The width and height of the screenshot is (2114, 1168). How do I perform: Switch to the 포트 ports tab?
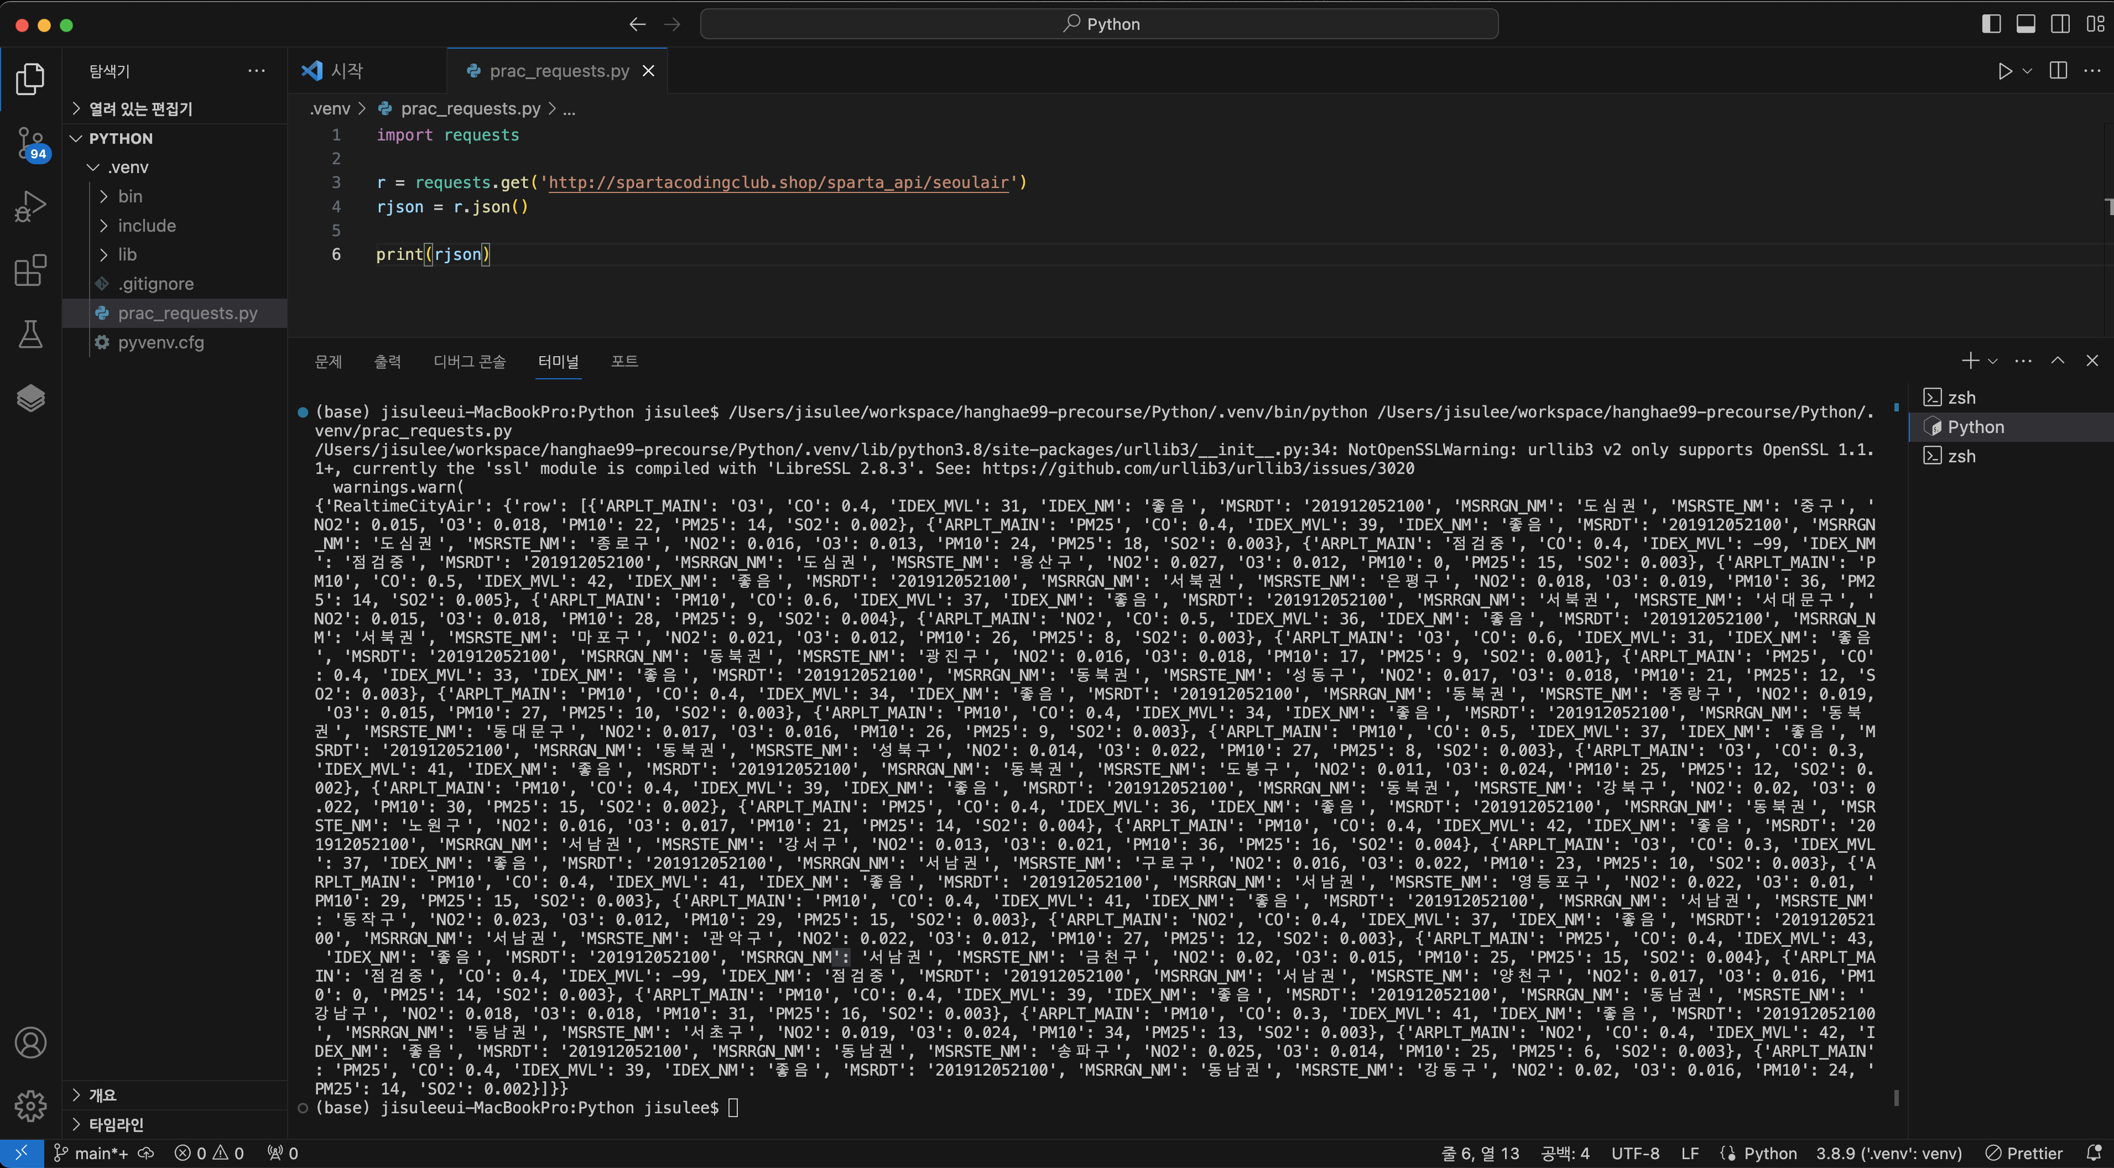pos(624,361)
